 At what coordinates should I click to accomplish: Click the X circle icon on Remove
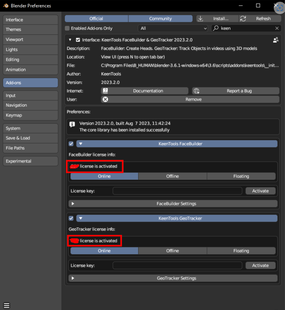(x=106, y=99)
